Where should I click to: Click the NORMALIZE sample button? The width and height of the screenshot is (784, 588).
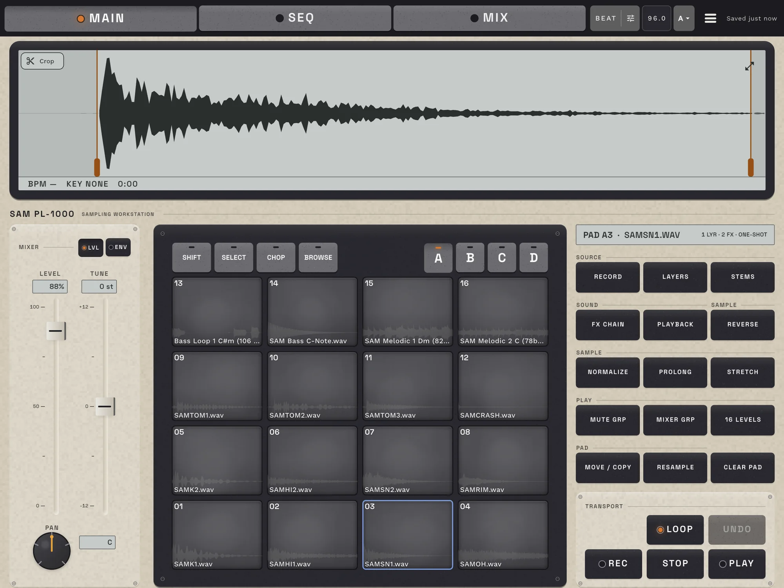pyautogui.click(x=608, y=372)
